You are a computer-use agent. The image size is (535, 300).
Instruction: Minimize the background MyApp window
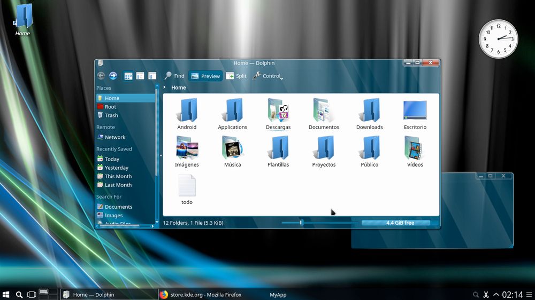point(481,176)
